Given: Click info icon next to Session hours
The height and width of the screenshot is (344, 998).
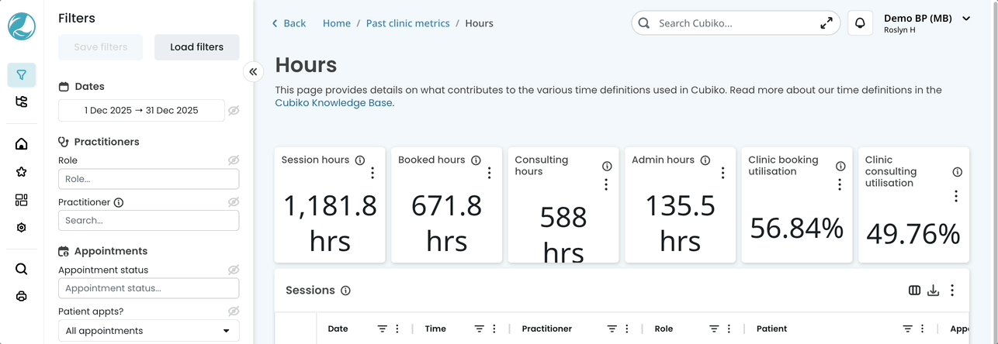Looking at the screenshot, I should [360, 160].
